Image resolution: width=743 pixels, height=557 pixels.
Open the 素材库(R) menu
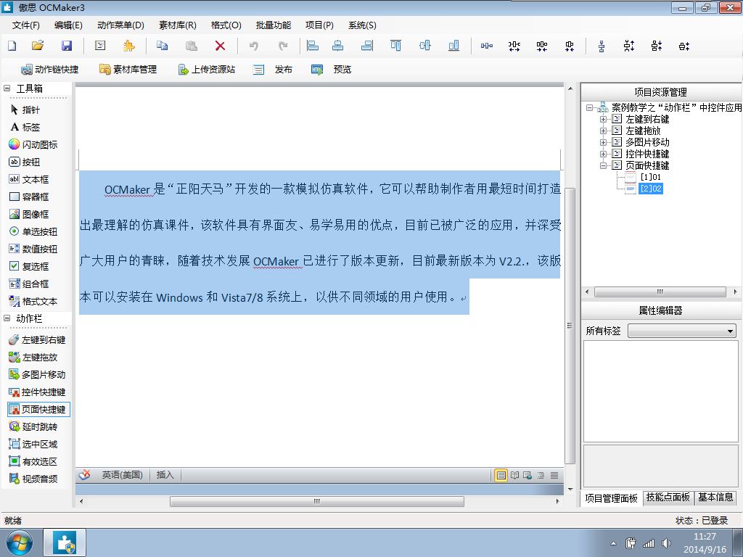click(177, 25)
